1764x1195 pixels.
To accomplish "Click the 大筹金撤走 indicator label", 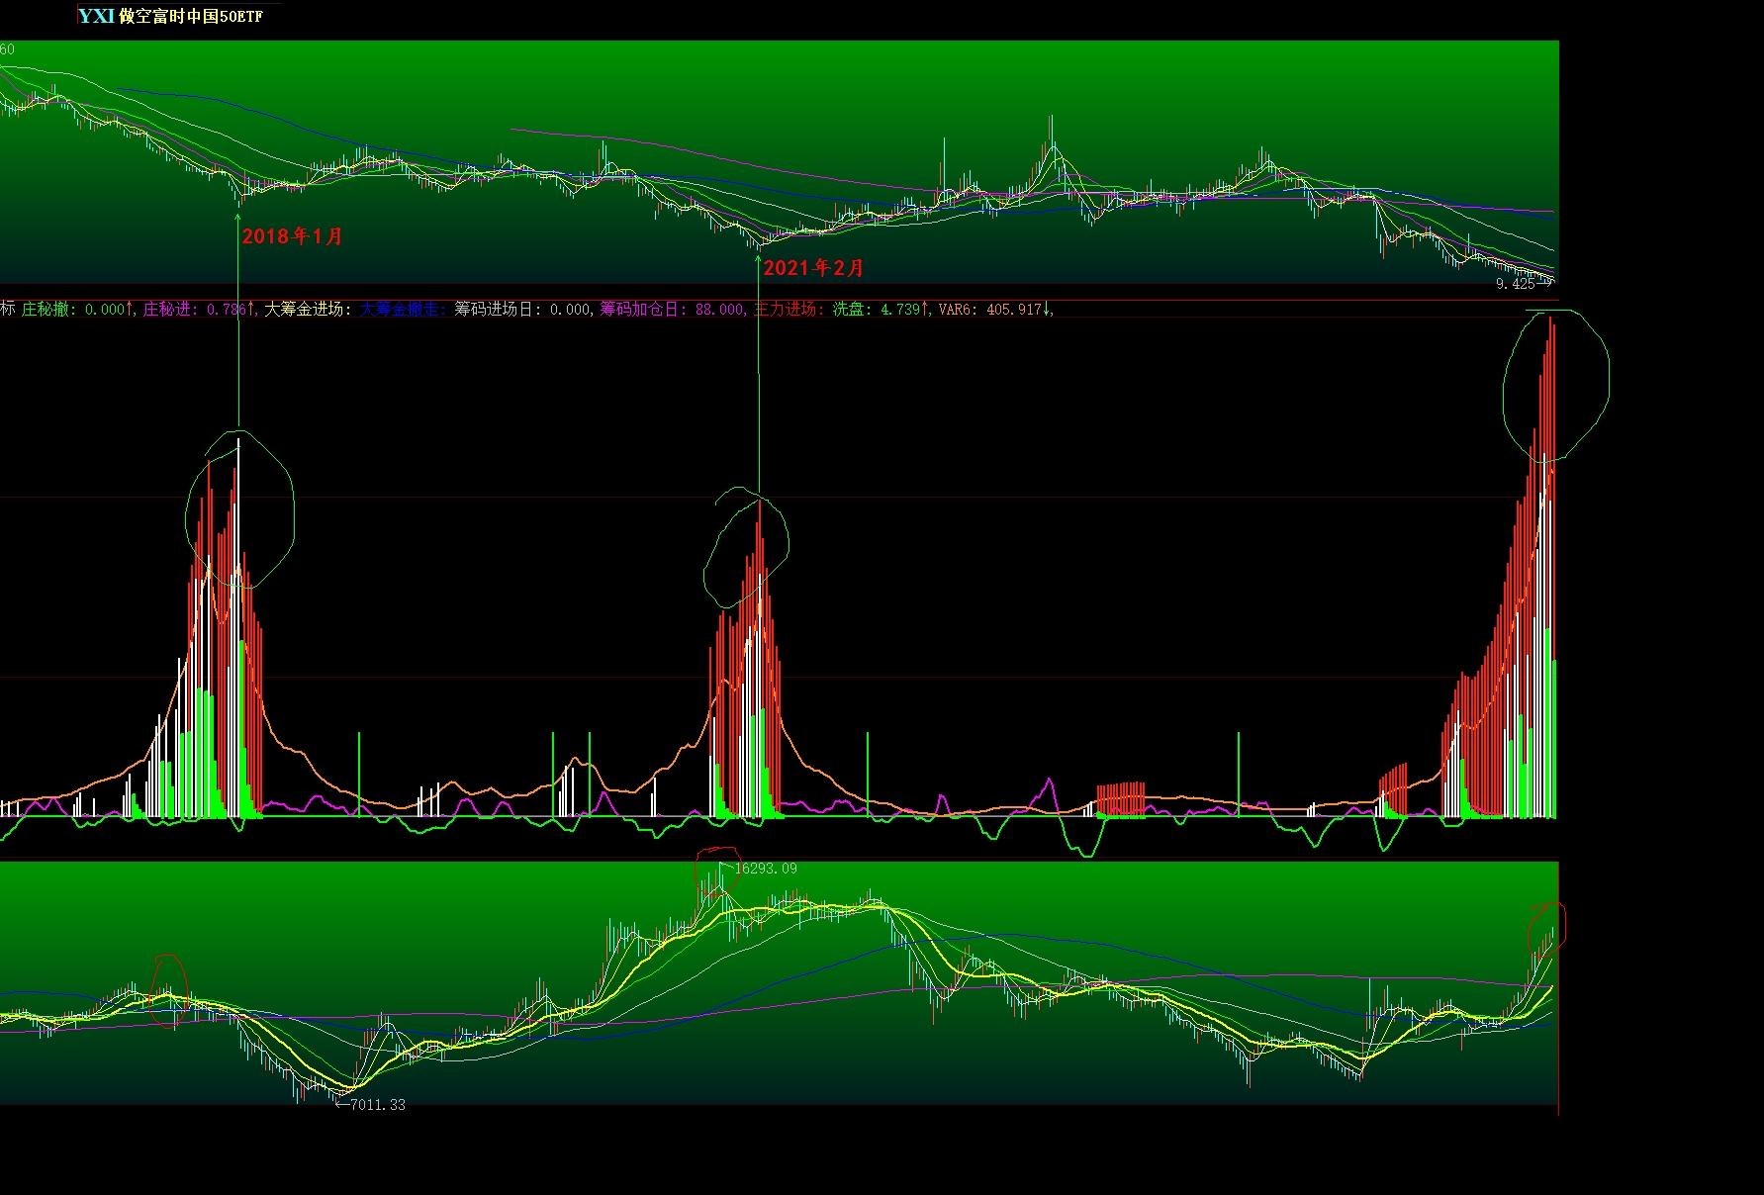I will (404, 310).
